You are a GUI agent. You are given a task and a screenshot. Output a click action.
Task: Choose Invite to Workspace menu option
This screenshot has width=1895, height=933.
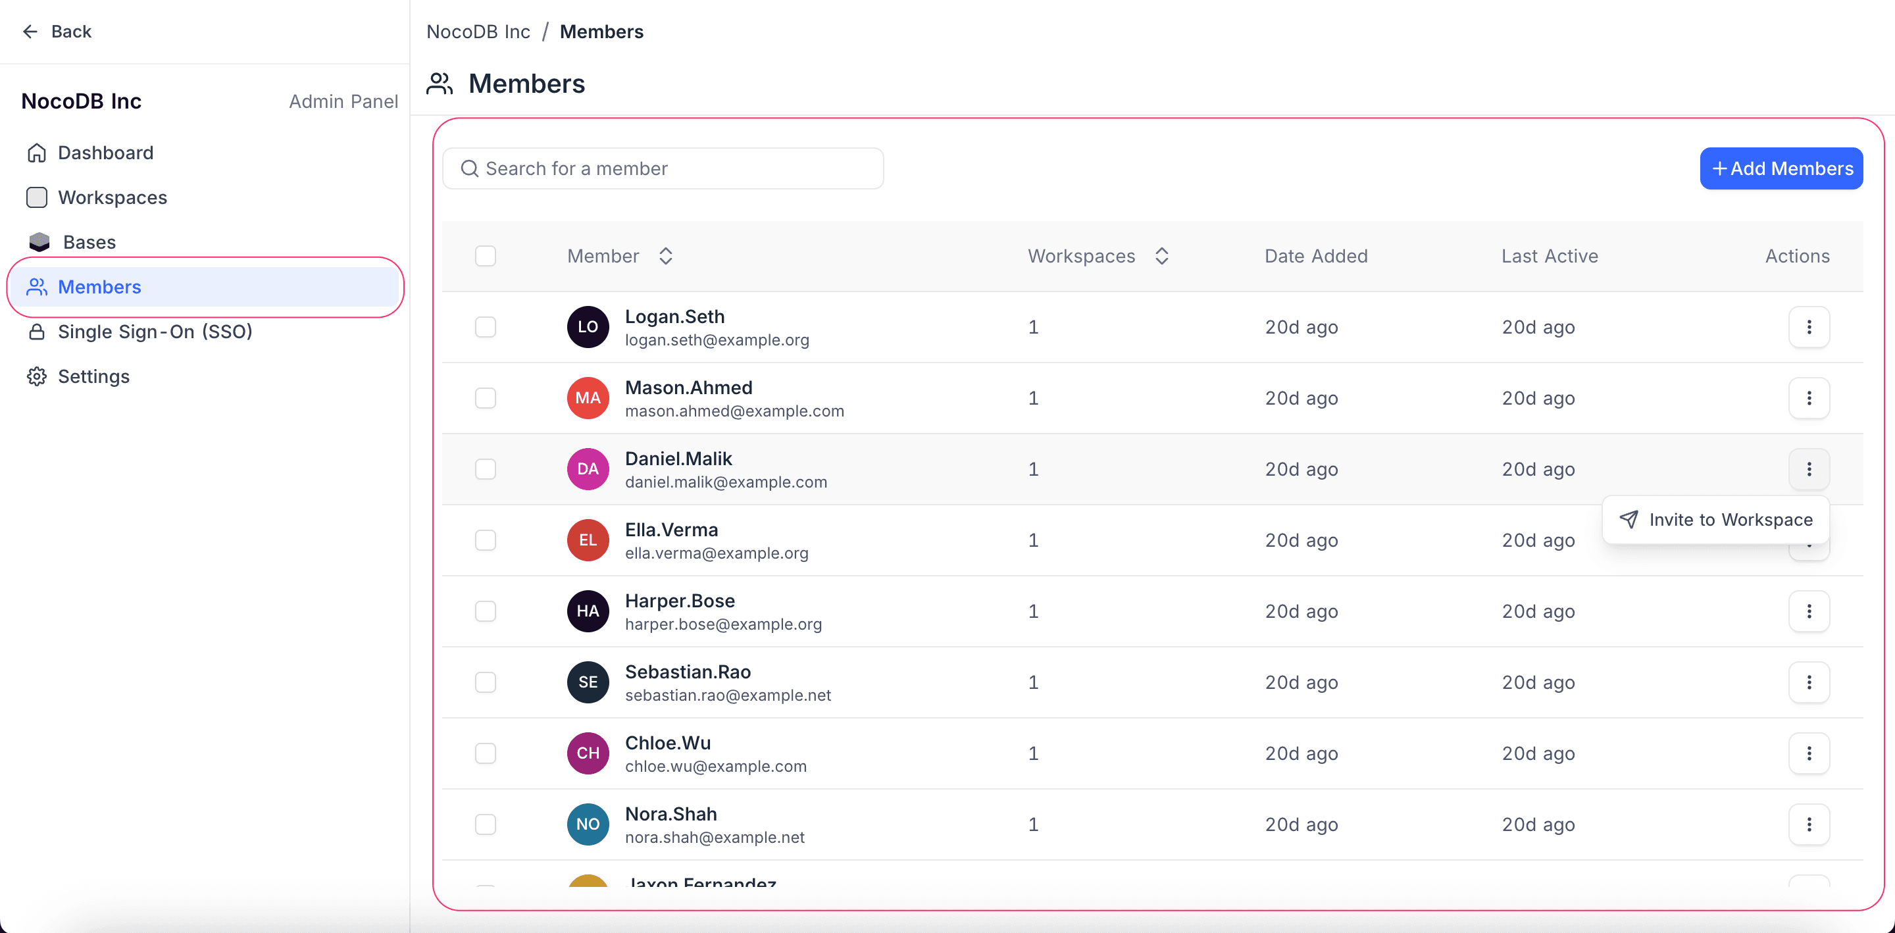point(1715,520)
